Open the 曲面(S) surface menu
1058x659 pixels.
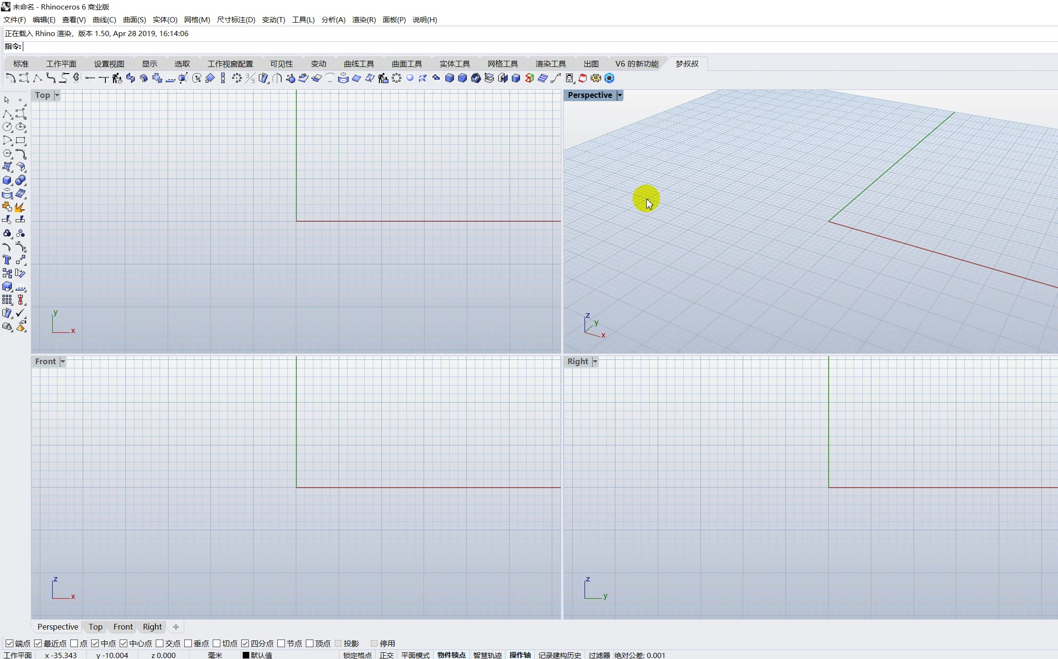tap(134, 19)
